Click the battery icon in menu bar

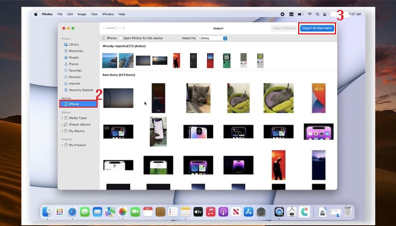click(x=300, y=14)
